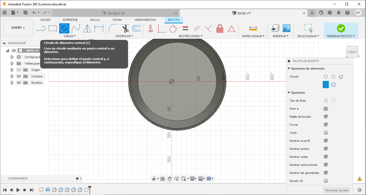
Task: Click the green TERMINAR BOCETO checkmark
Action: coord(341,28)
